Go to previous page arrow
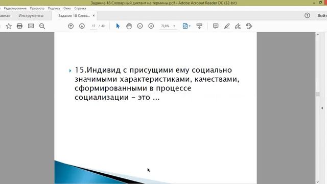This screenshot has width=327, height=184. point(71,26)
